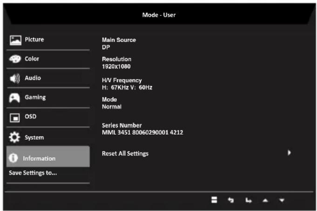
Task: Click the H/V Frequency label
Action: [121, 80]
